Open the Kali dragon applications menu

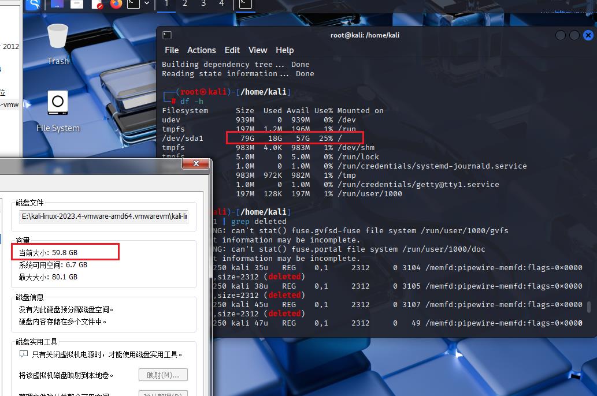point(33,4)
